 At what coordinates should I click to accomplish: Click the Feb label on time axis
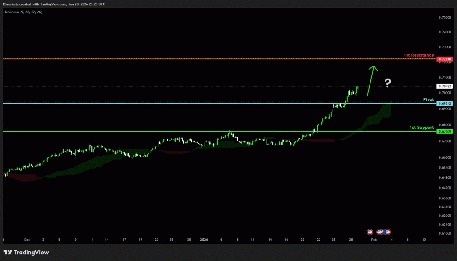pos(374,240)
